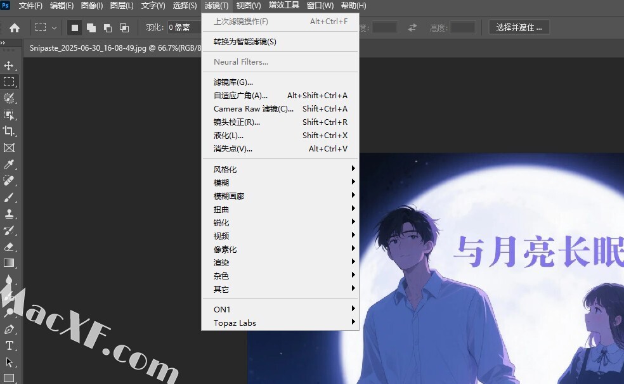Select the Pen tool
The height and width of the screenshot is (384, 624).
coord(9,330)
